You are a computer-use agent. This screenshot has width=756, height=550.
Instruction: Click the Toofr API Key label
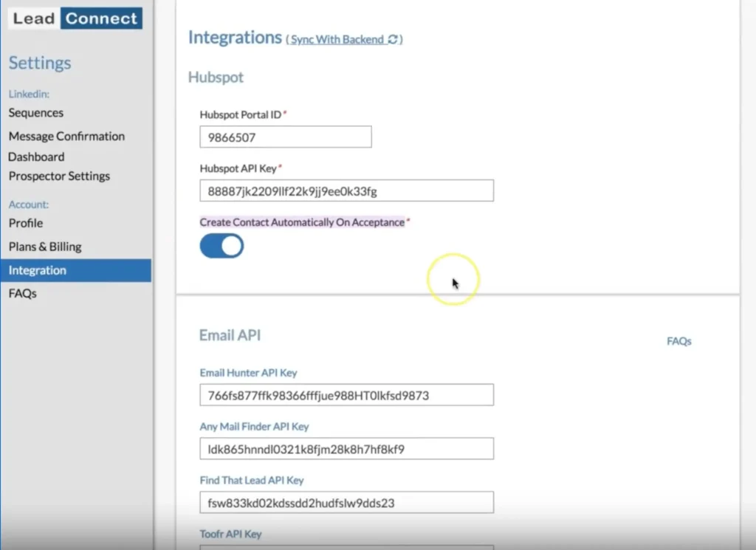click(x=230, y=534)
